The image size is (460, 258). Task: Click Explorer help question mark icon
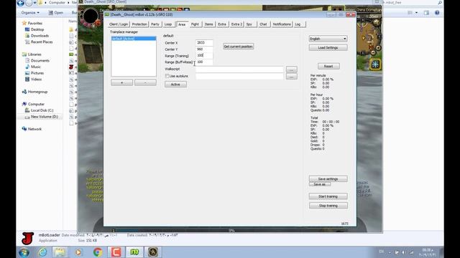(437, 13)
